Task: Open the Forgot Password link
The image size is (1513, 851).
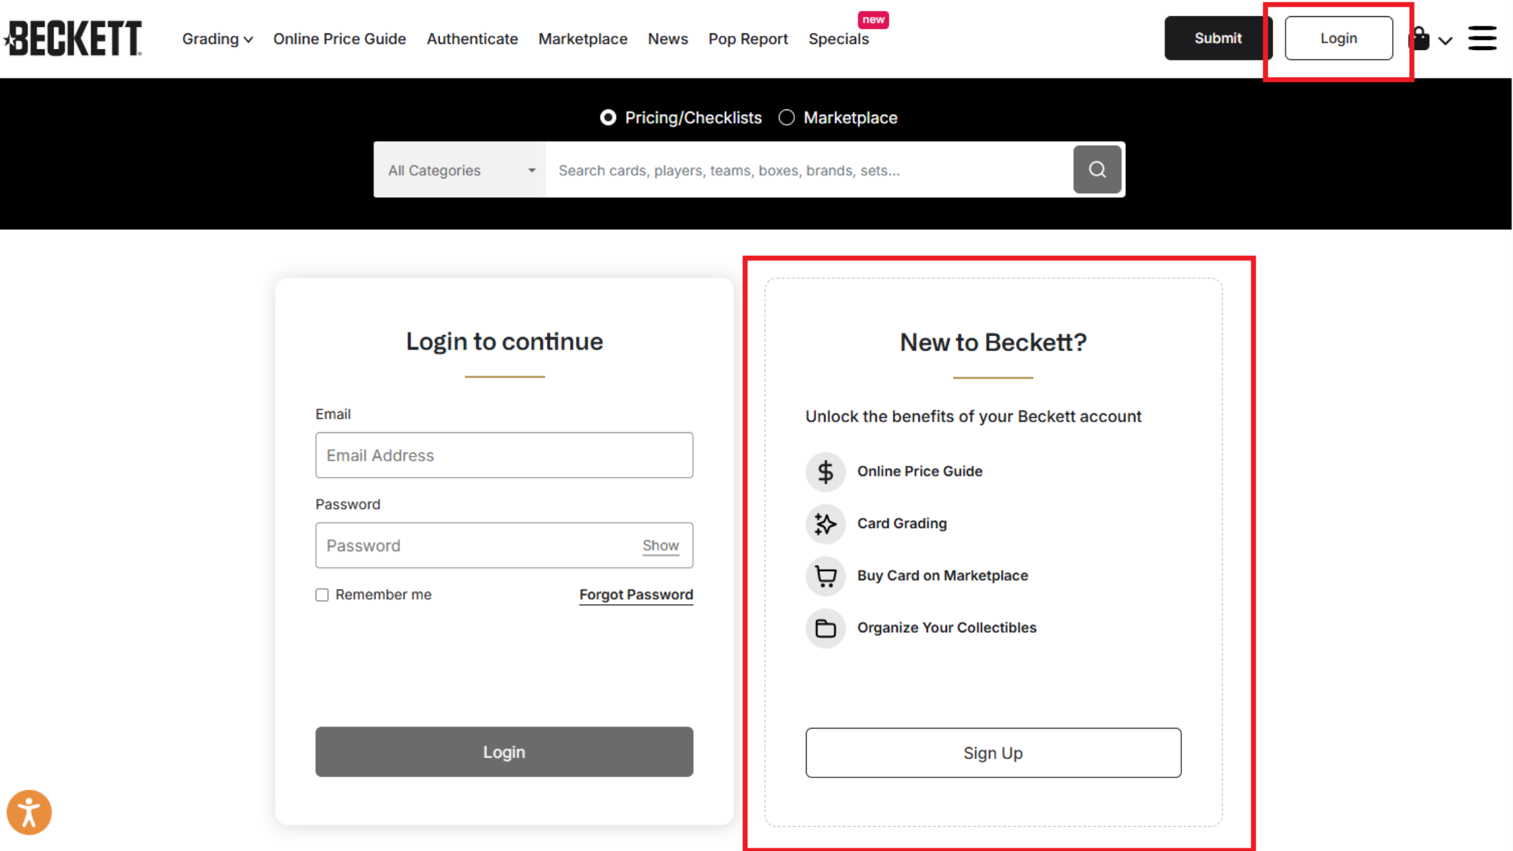Action: pyautogui.click(x=636, y=595)
